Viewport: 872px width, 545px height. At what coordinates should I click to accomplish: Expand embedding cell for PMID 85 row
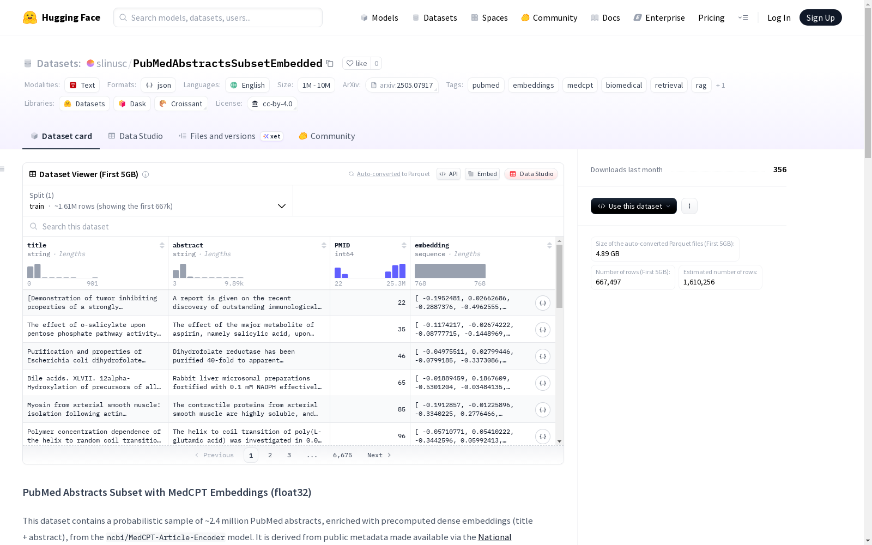[543, 410]
